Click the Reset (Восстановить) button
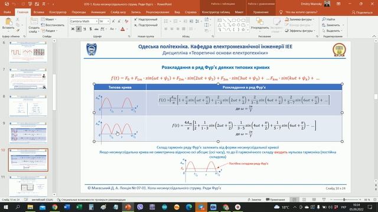Screen dimensions: 378x212 tap(53, 25)
